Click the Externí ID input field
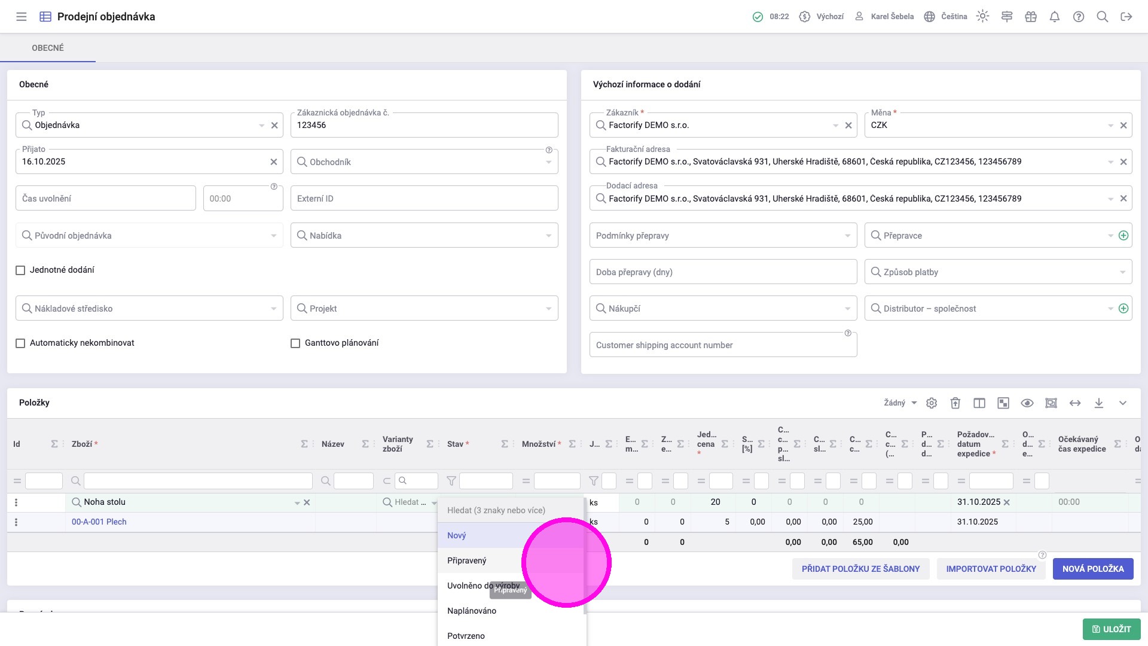Image resolution: width=1148 pixels, height=646 pixels. pyautogui.click(x=424, y=199)
